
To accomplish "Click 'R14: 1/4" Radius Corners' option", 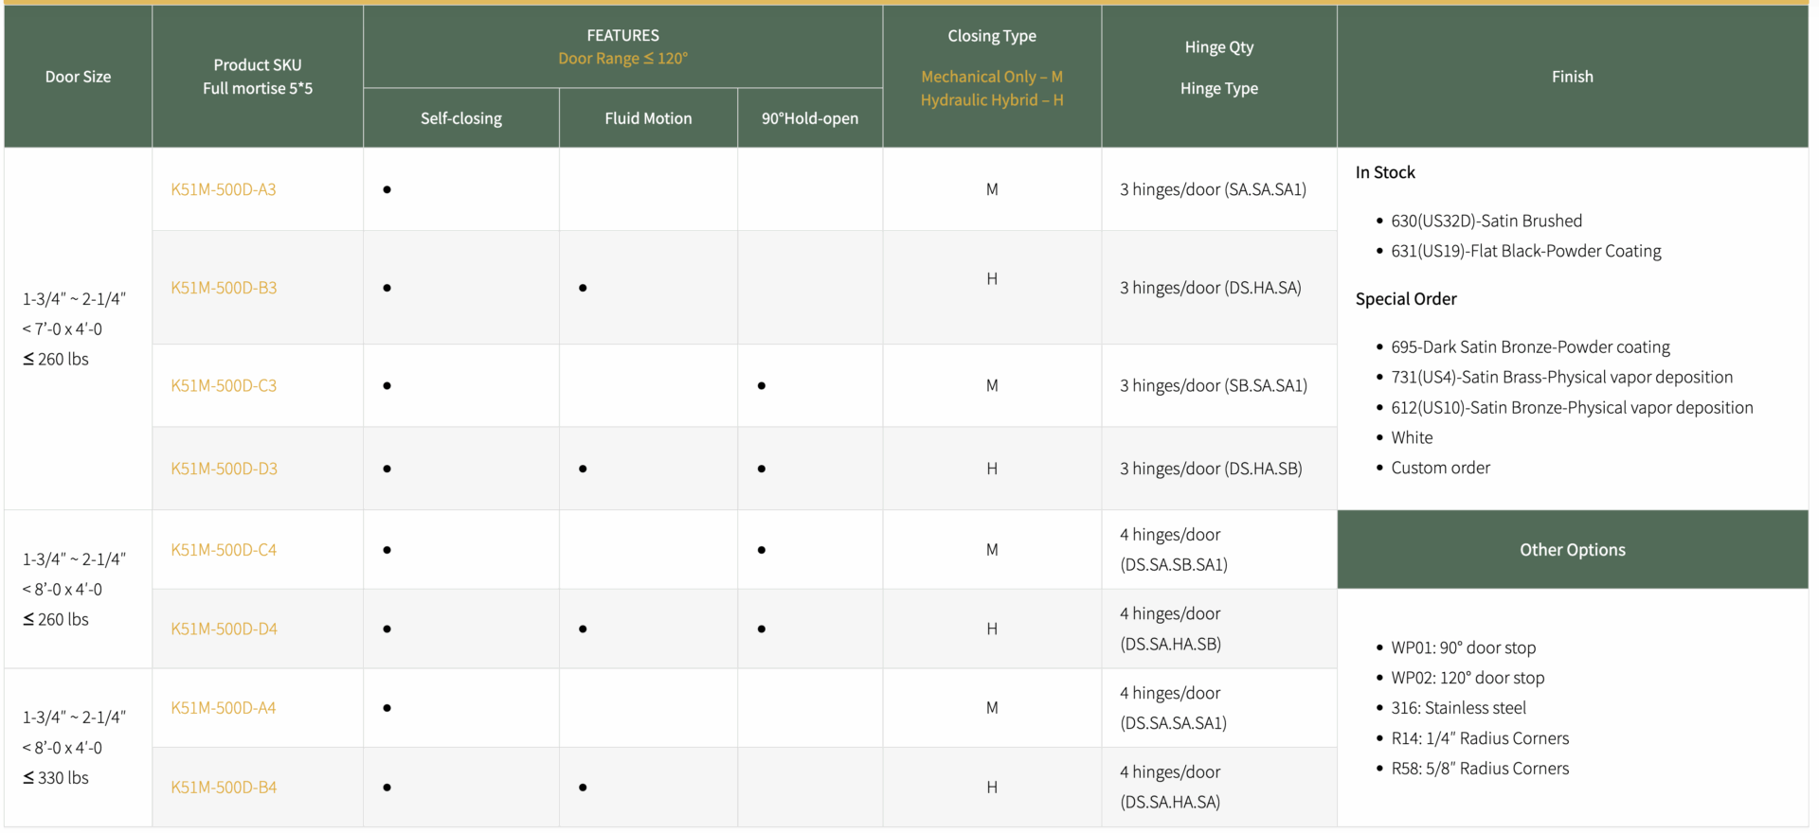I will pos(1480,739).
